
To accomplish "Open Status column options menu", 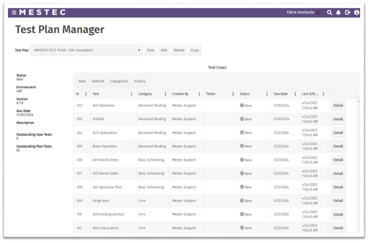I will [267, 94].
